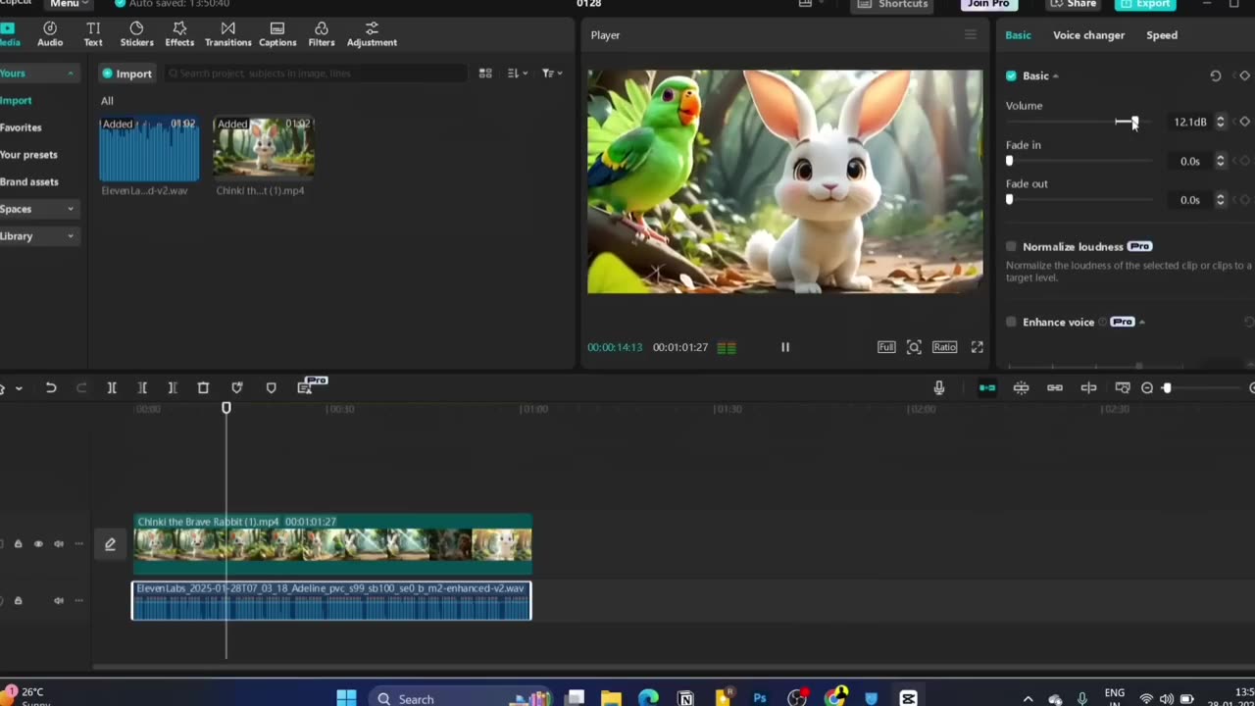Open the Audio media tab
The image size is (1255, 706).
tap(50, 34)
